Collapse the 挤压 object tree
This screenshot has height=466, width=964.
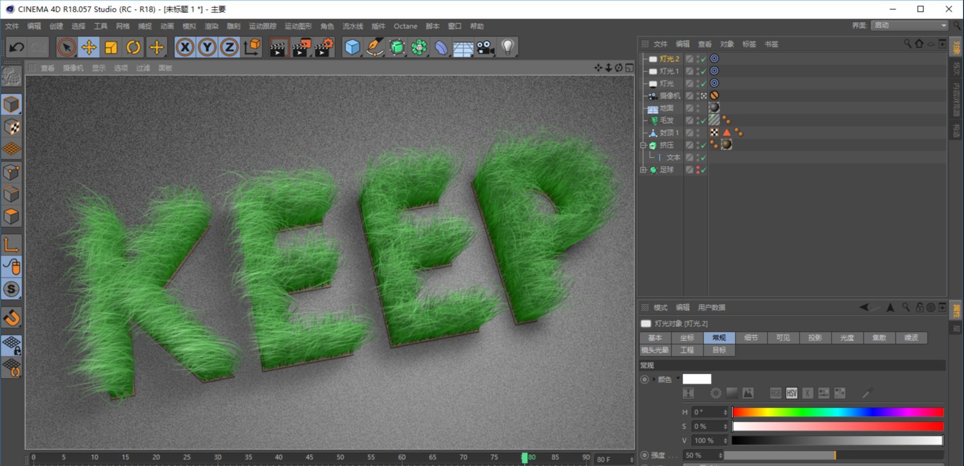[x=644, y=145]
